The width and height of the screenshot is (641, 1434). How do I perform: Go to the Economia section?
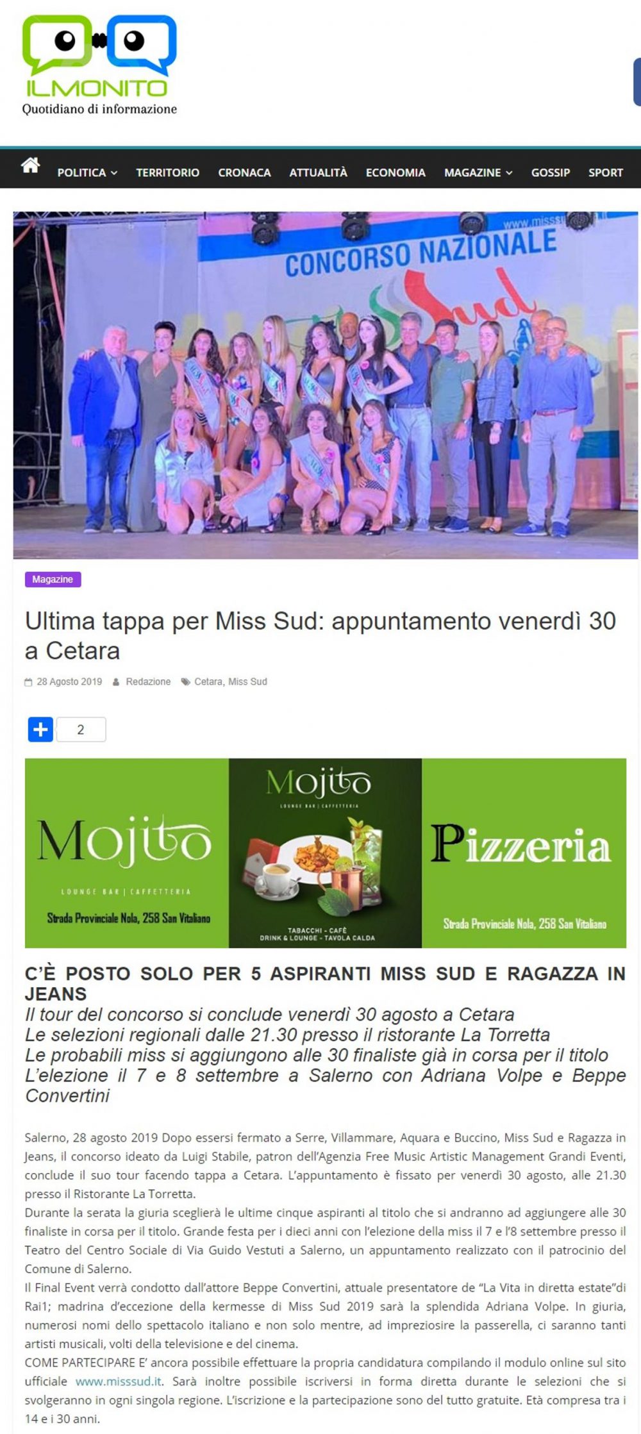[395, 172]
